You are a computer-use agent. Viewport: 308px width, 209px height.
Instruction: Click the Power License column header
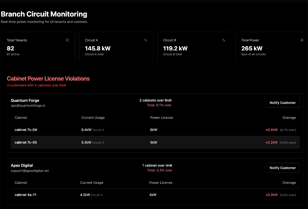[162, 117]
